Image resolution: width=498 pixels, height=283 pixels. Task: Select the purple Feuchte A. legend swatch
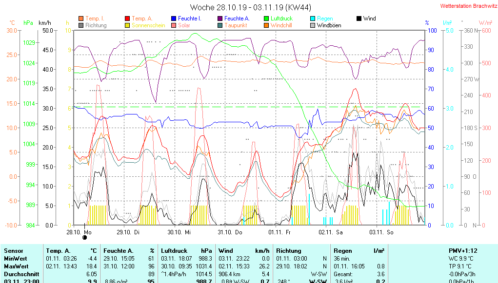coord(220,19)
